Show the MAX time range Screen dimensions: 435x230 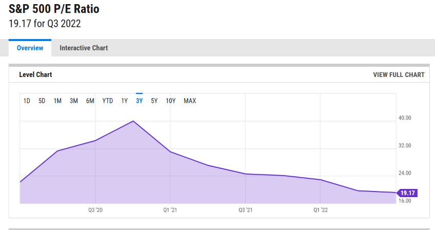click(x=190, y=101)
